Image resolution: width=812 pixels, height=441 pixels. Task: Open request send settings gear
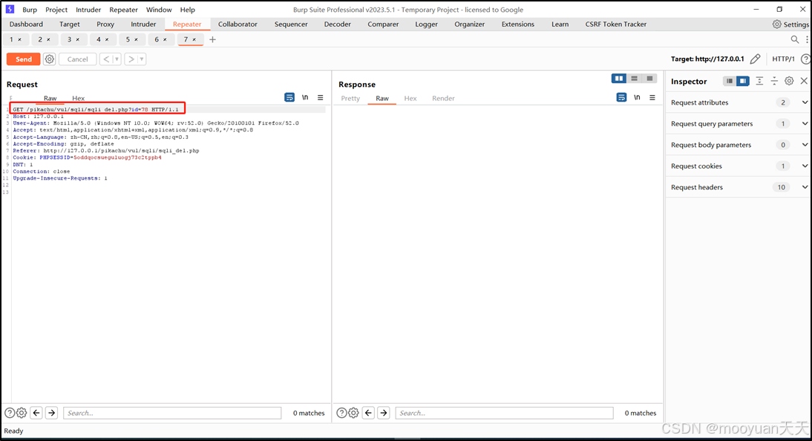point(50,59)
